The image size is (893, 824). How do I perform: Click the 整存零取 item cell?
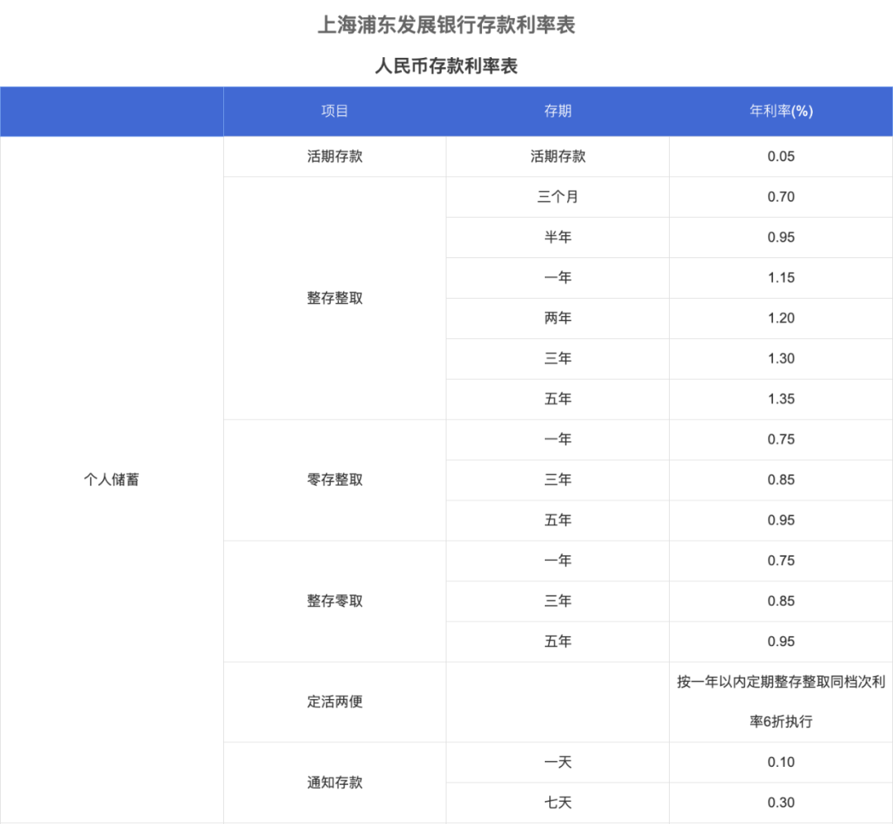335,601
